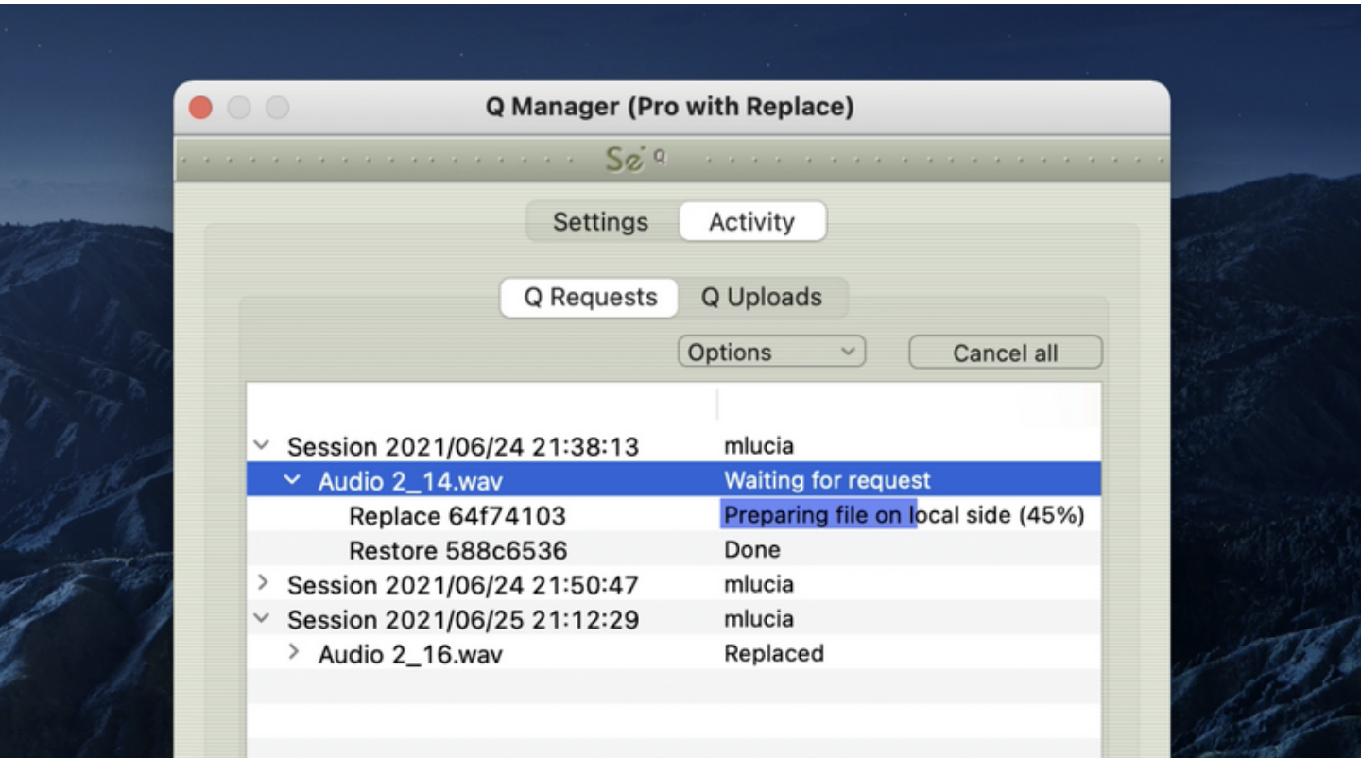Select the Replaced status of Audio 2_16.wav

(774, 653)
